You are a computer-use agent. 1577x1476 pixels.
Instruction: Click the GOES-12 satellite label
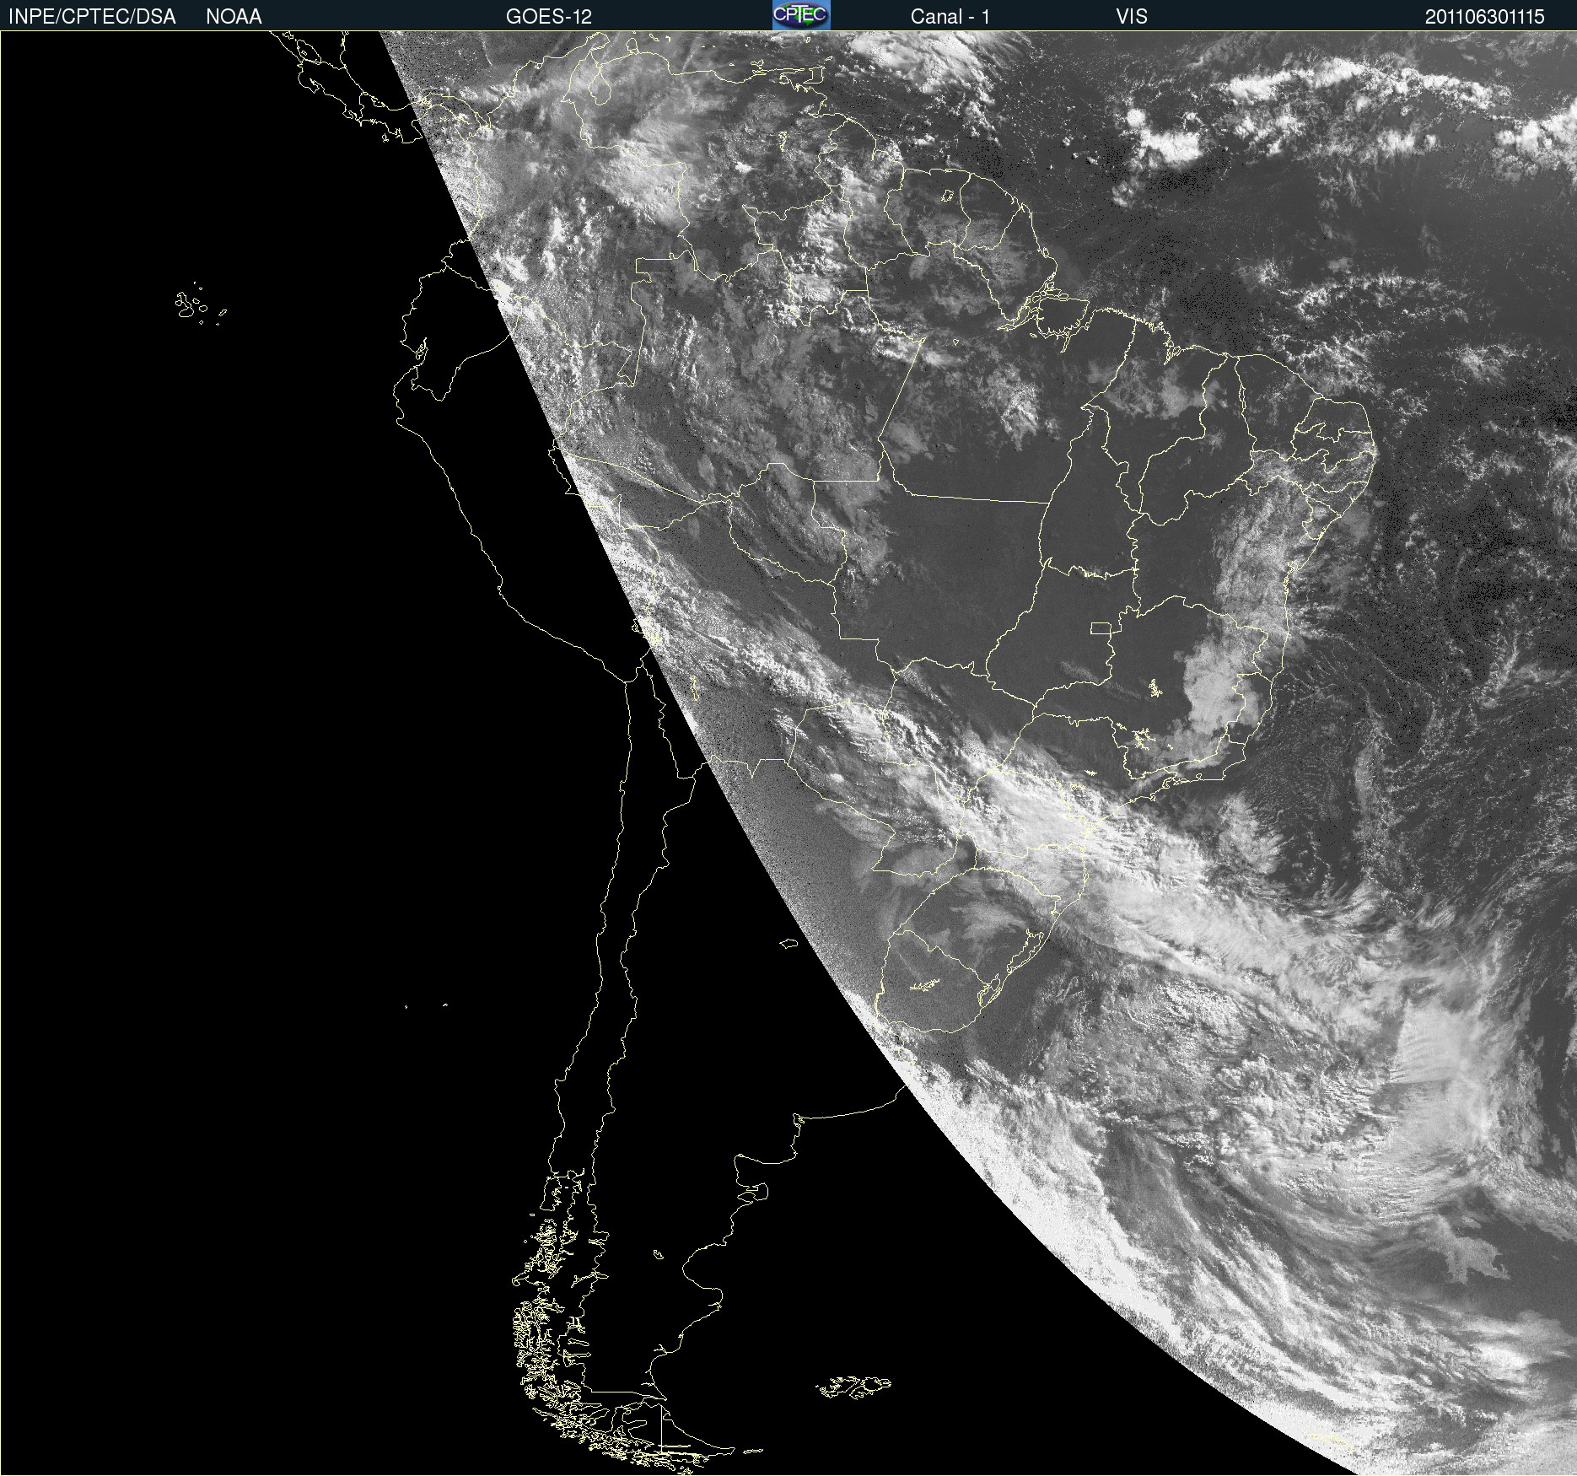click(x=549, y=17)
